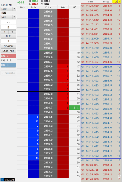Click the Work column header
This screenshot has height=182, width=122.
pyautogui.click(x=22, y=7)
